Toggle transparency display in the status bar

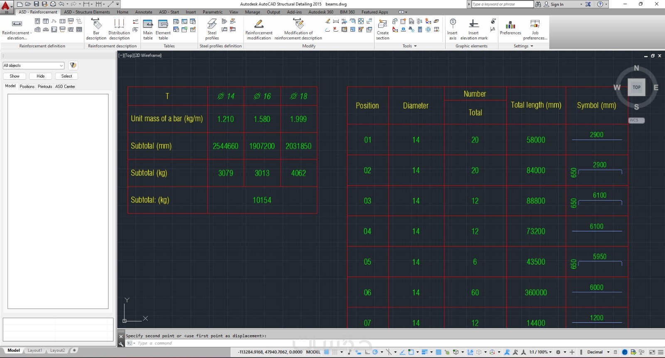[x=438, y=352]
